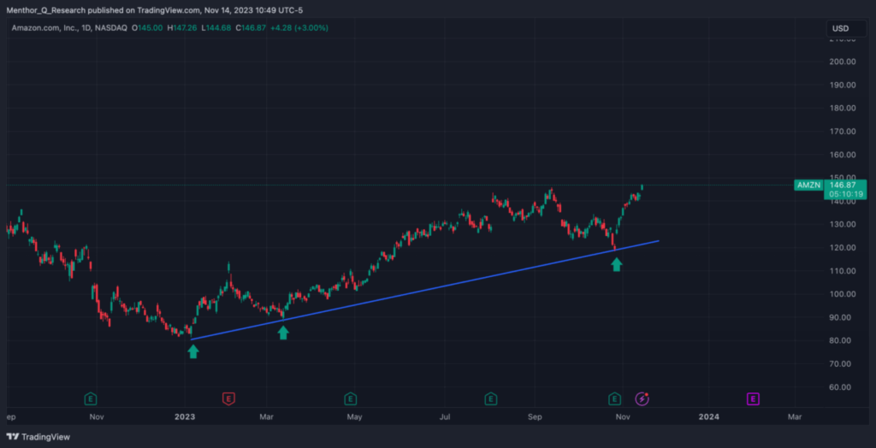Open the green earnings marker near Nov 2022
The height and width of the screenshot is (448, 876).
tap(91, 399)
